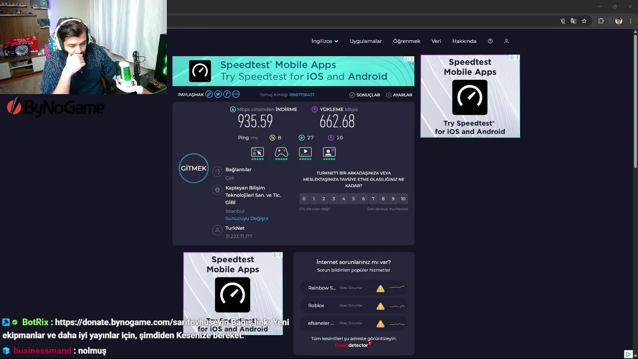
Task: Close the top Speedtest banner ad
Action: pyautogui.click(x=411, y=59)
